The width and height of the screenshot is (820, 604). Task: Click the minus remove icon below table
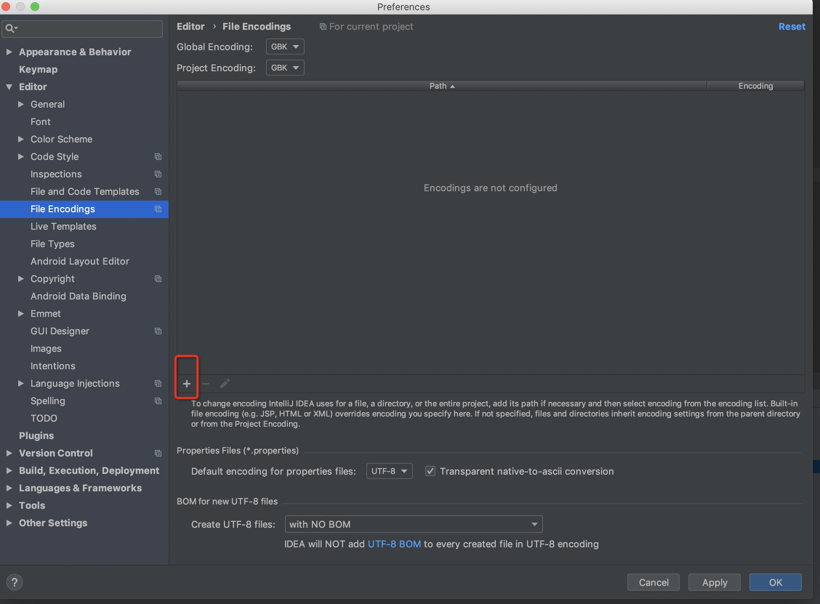click(x=206, y=383)
